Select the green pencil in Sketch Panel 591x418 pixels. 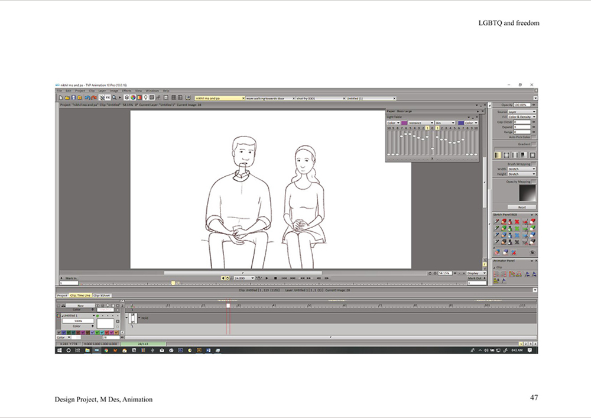tap(504, 228)
